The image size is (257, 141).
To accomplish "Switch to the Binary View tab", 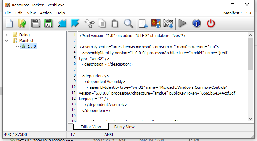I will [x=124, y=127].
